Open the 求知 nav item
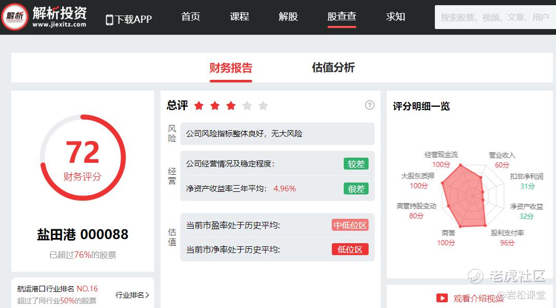Image resolution: width=556 pixels, height=308 pixels. tap(396, 17)
